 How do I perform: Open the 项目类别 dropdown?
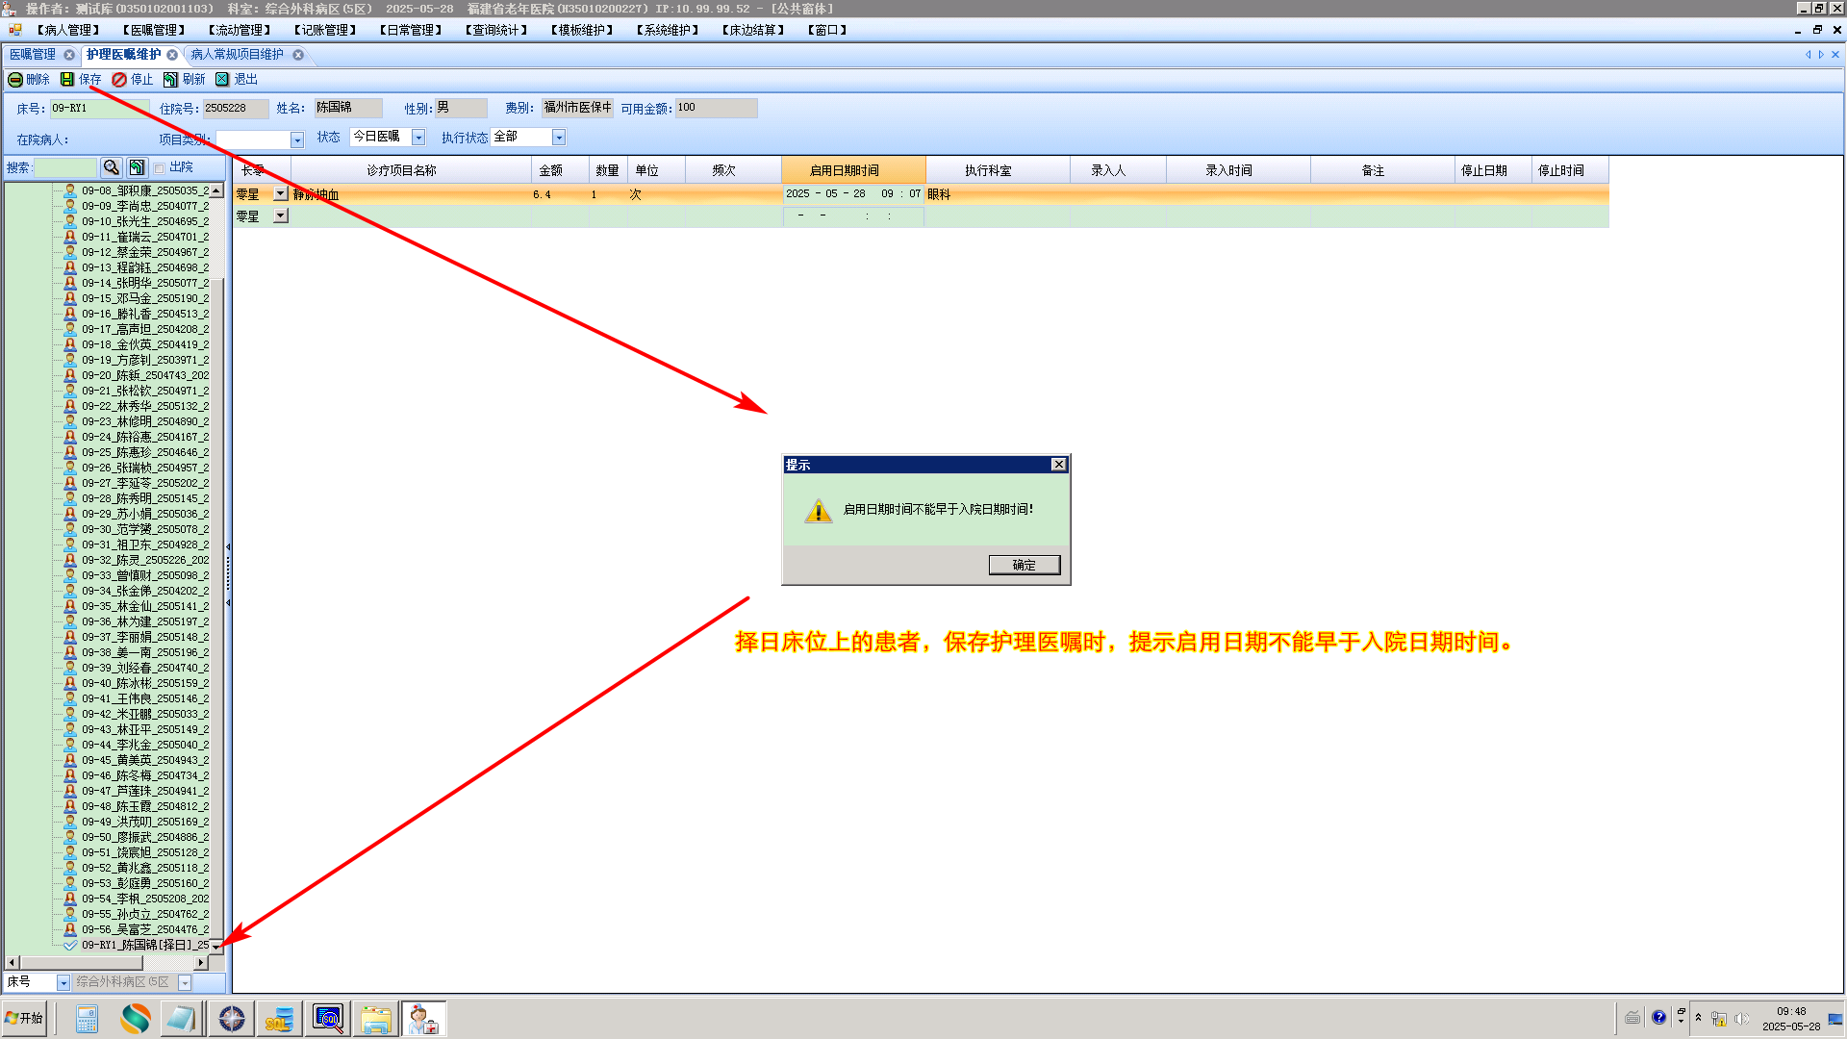(297, 140)
